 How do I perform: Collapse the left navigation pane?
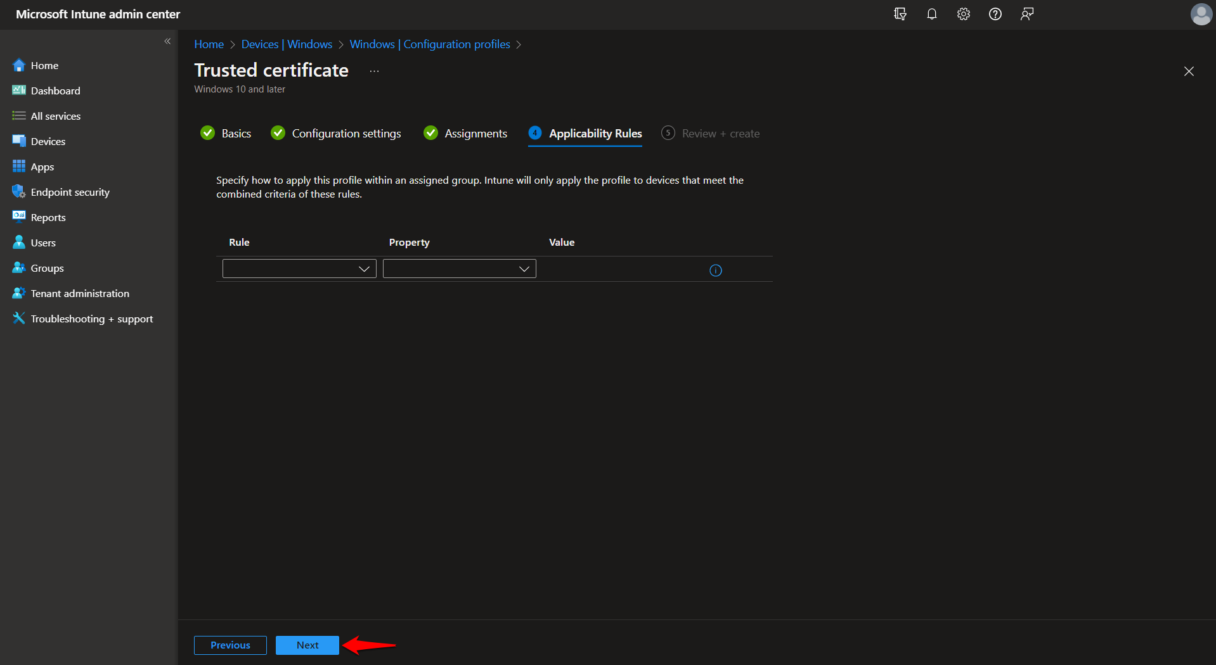(x=168, y=41)
